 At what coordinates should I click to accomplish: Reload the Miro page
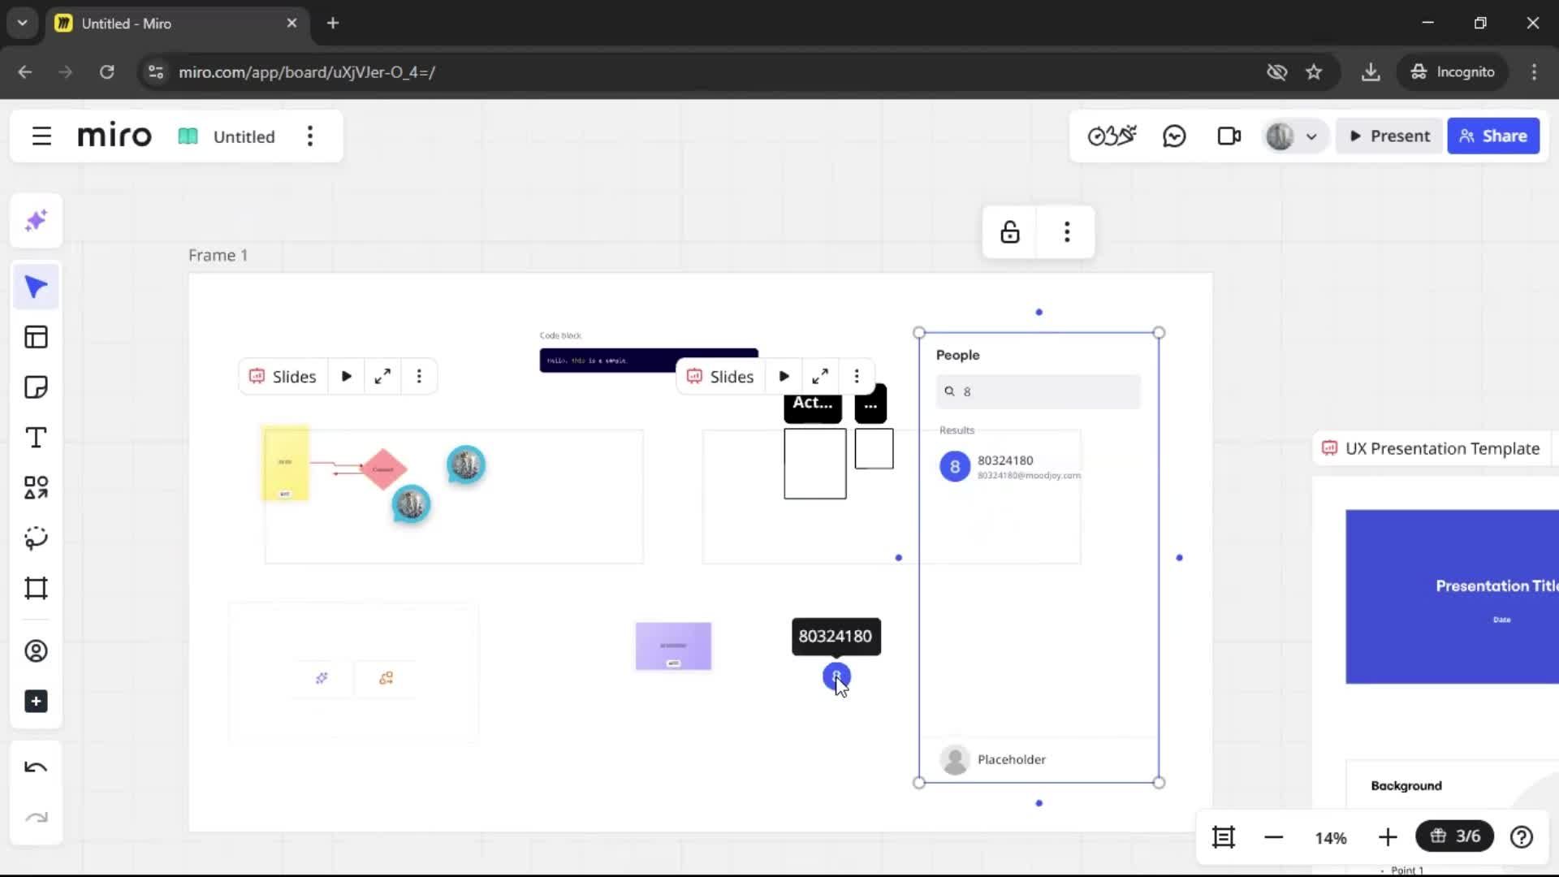coord(107,72)
